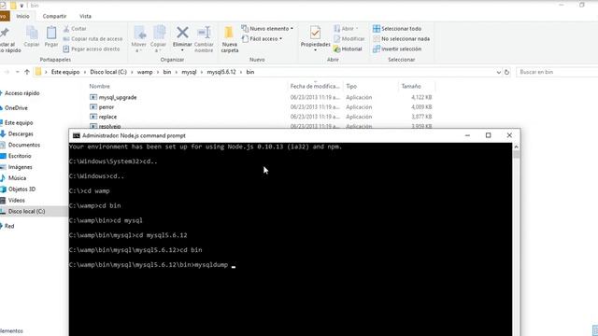
Task: Click 'mysql' breadcrumb in the address bar
Action: (x=189, y=72)
